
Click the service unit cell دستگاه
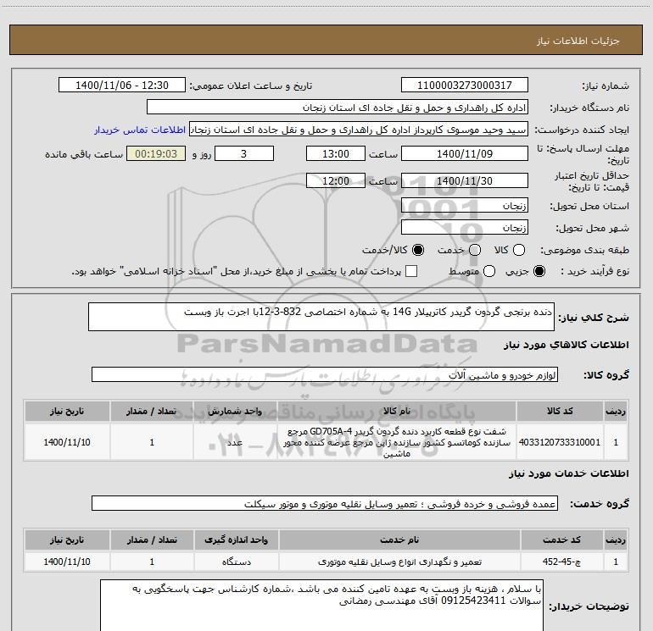[x=236, y=562]
